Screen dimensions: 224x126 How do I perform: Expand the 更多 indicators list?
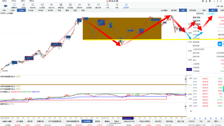point(217,121)
